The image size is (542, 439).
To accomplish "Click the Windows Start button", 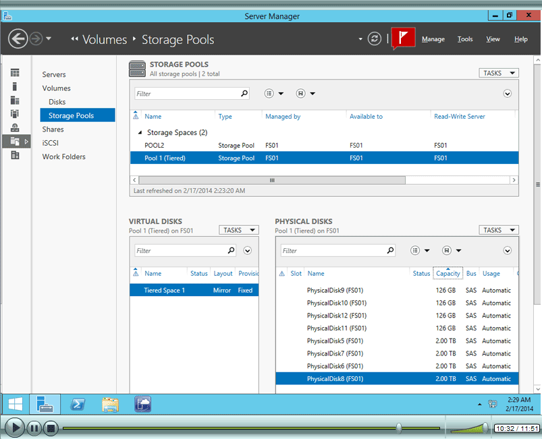I will (16, 404).
